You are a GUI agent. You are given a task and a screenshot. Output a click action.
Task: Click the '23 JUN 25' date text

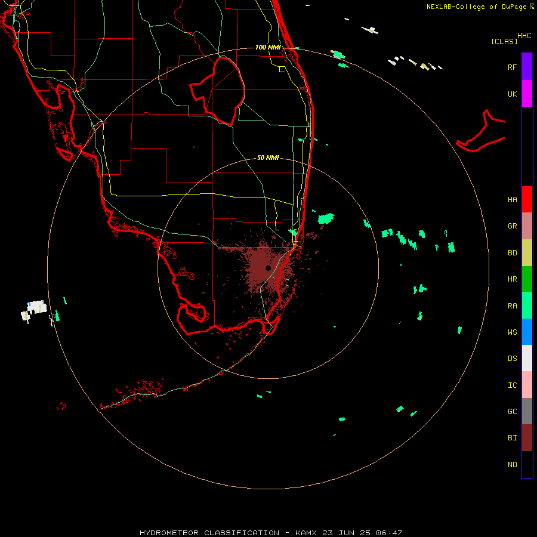coord(346,533)
